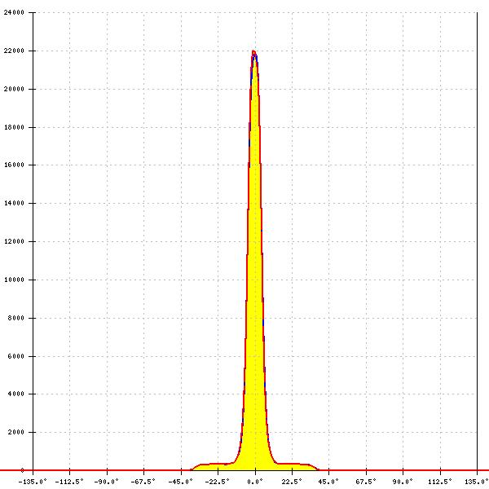The image size is (489, 489).
Task: Click the 2000 y-axis label
Action: (x=15, y=432)
